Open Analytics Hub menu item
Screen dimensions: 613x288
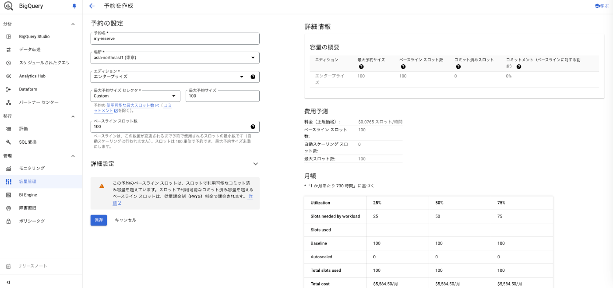point(41,76)
